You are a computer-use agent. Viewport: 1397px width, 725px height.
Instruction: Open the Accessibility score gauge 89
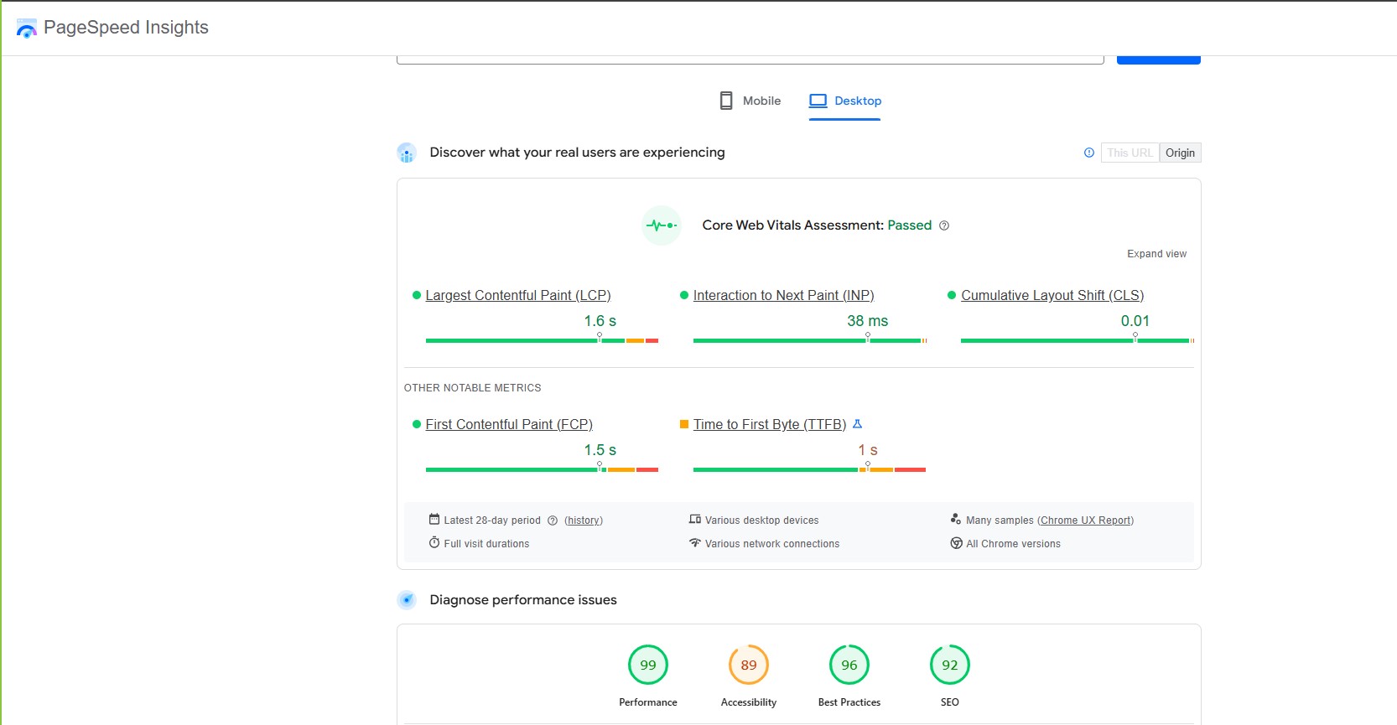pos(749,665)
